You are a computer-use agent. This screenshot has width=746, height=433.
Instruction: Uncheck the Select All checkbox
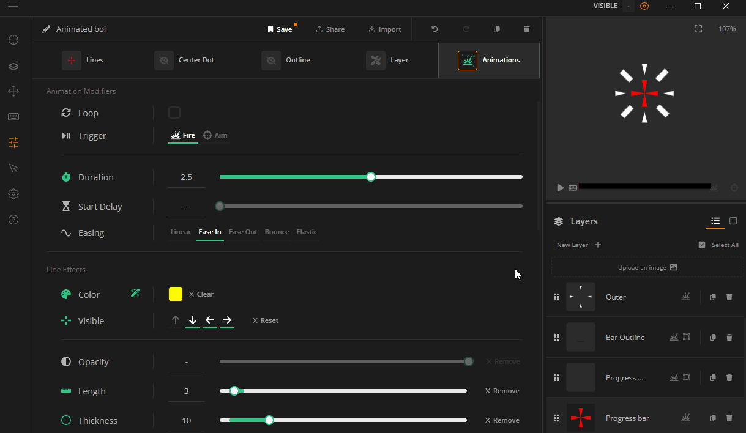coord(702,245)
